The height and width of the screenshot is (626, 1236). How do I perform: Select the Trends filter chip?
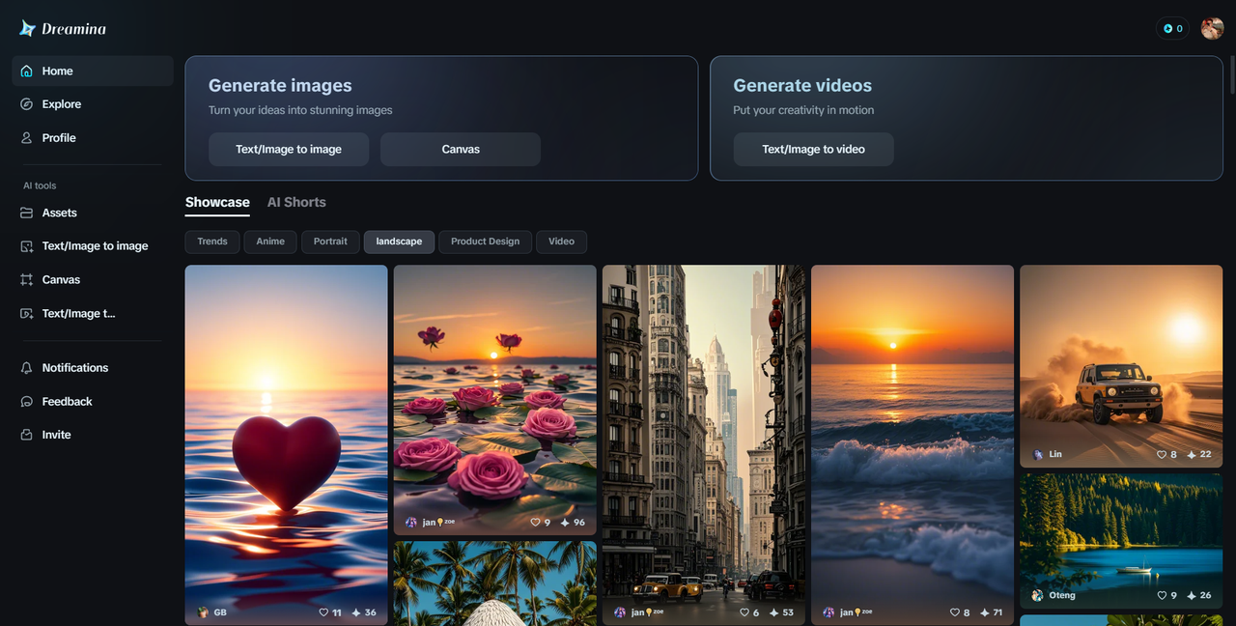coord(212,242)
